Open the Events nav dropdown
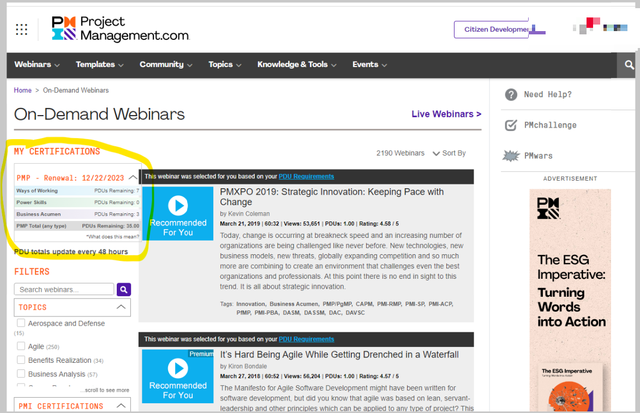This screenshot has height=413, width=640. (x=369, y=64)
